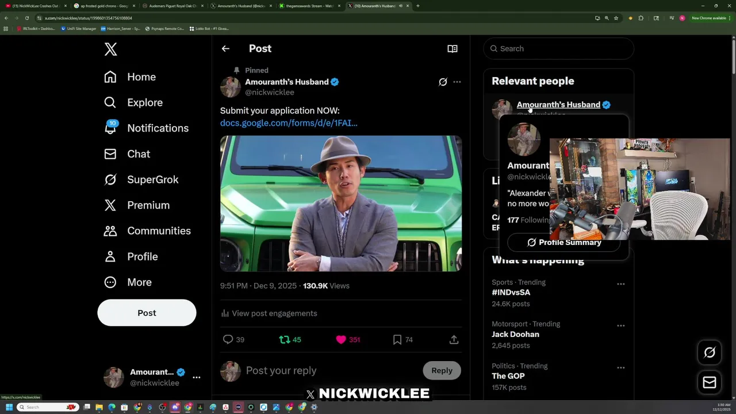Reload the page in Chrome
736x414 pixels.
[26, 18]
